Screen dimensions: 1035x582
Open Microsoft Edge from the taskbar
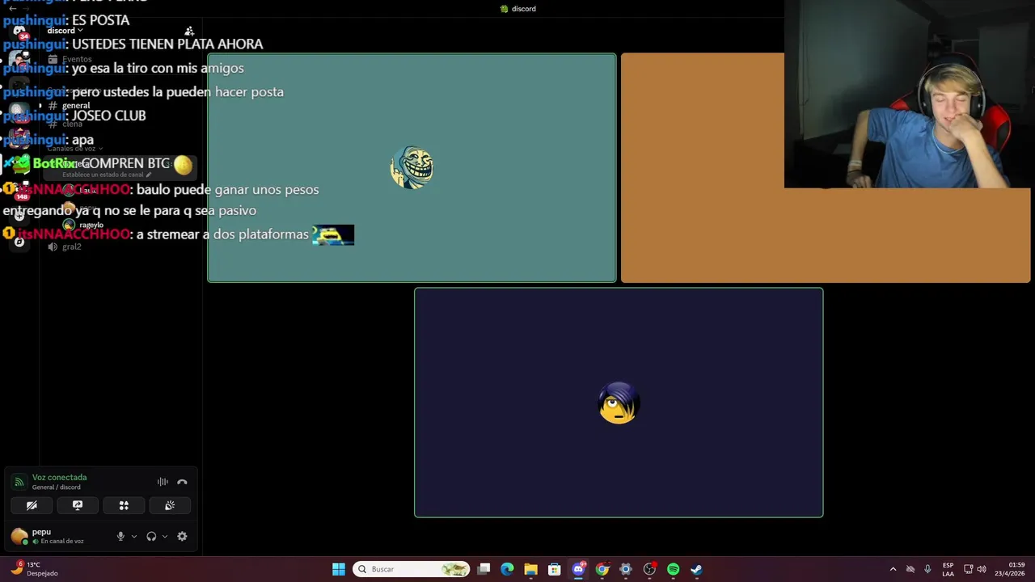click(x=507, y=569)
